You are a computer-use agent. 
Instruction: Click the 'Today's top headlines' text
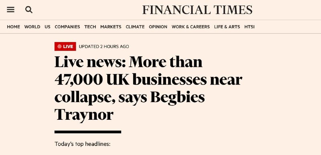83,144
